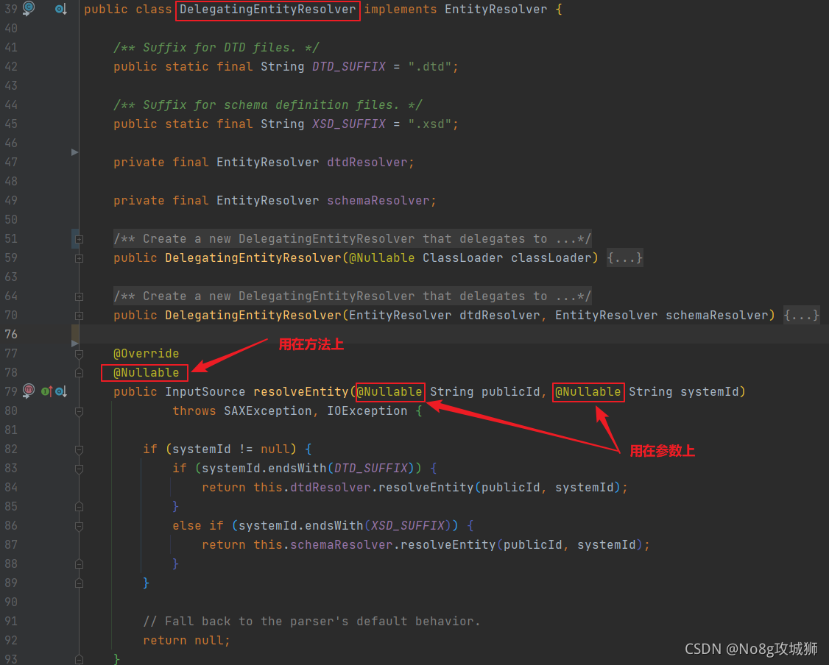Screen dimensions: 829x665
Task: Click the systemId parameter on line 79
Action: (x=709, y=392)
